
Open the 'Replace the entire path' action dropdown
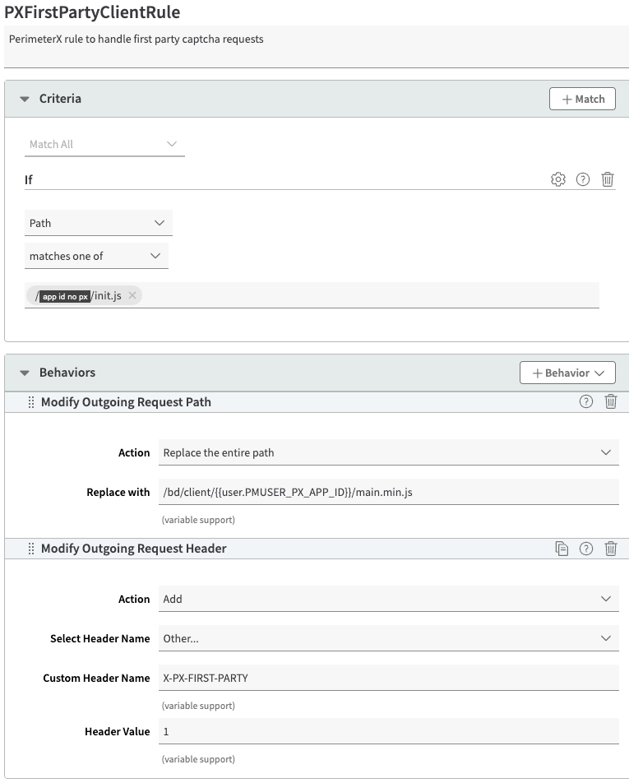click(x=388, y=452)
